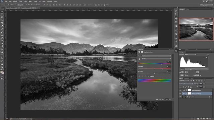Toggle Quick Mask mode icon

tap(2, 76)
